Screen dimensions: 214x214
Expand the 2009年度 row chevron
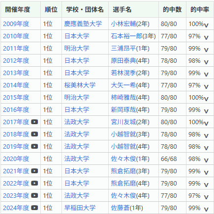[206, 26]
